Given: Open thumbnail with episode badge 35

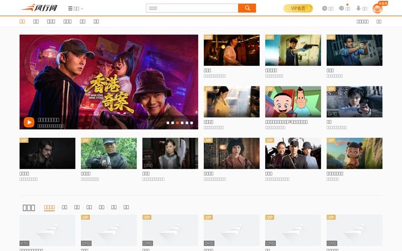Looking at the screenshot, I should coord(170,153).
